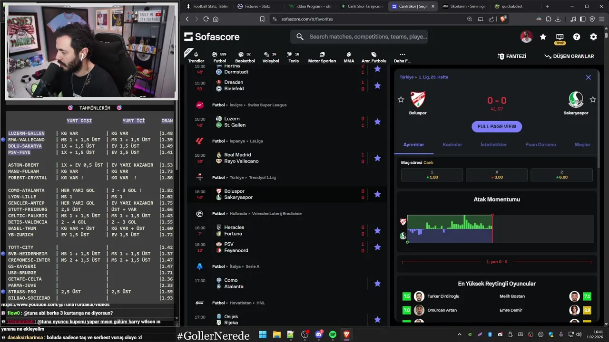Open Spotify from the taskbar
Screen dimensions: 609x342
(333, 335)
